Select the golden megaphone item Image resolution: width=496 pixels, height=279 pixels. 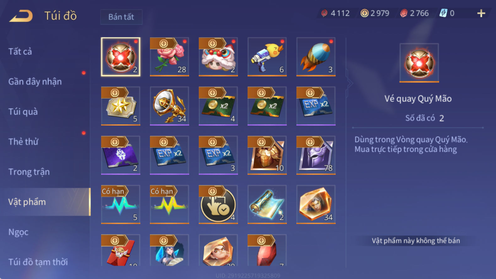pos(170,106)
